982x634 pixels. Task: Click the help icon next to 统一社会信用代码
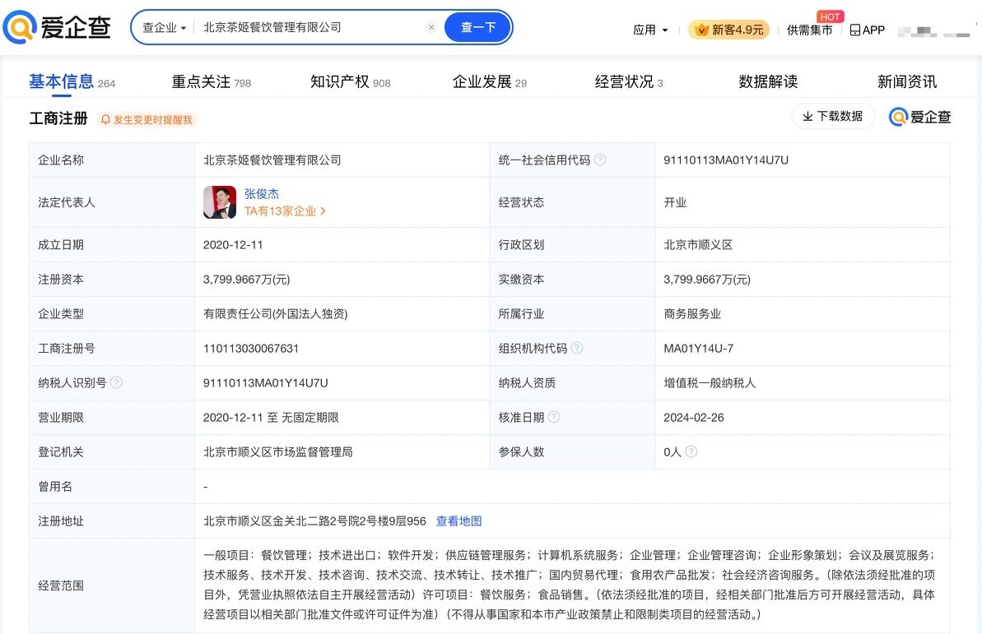(x=600, y=160)
